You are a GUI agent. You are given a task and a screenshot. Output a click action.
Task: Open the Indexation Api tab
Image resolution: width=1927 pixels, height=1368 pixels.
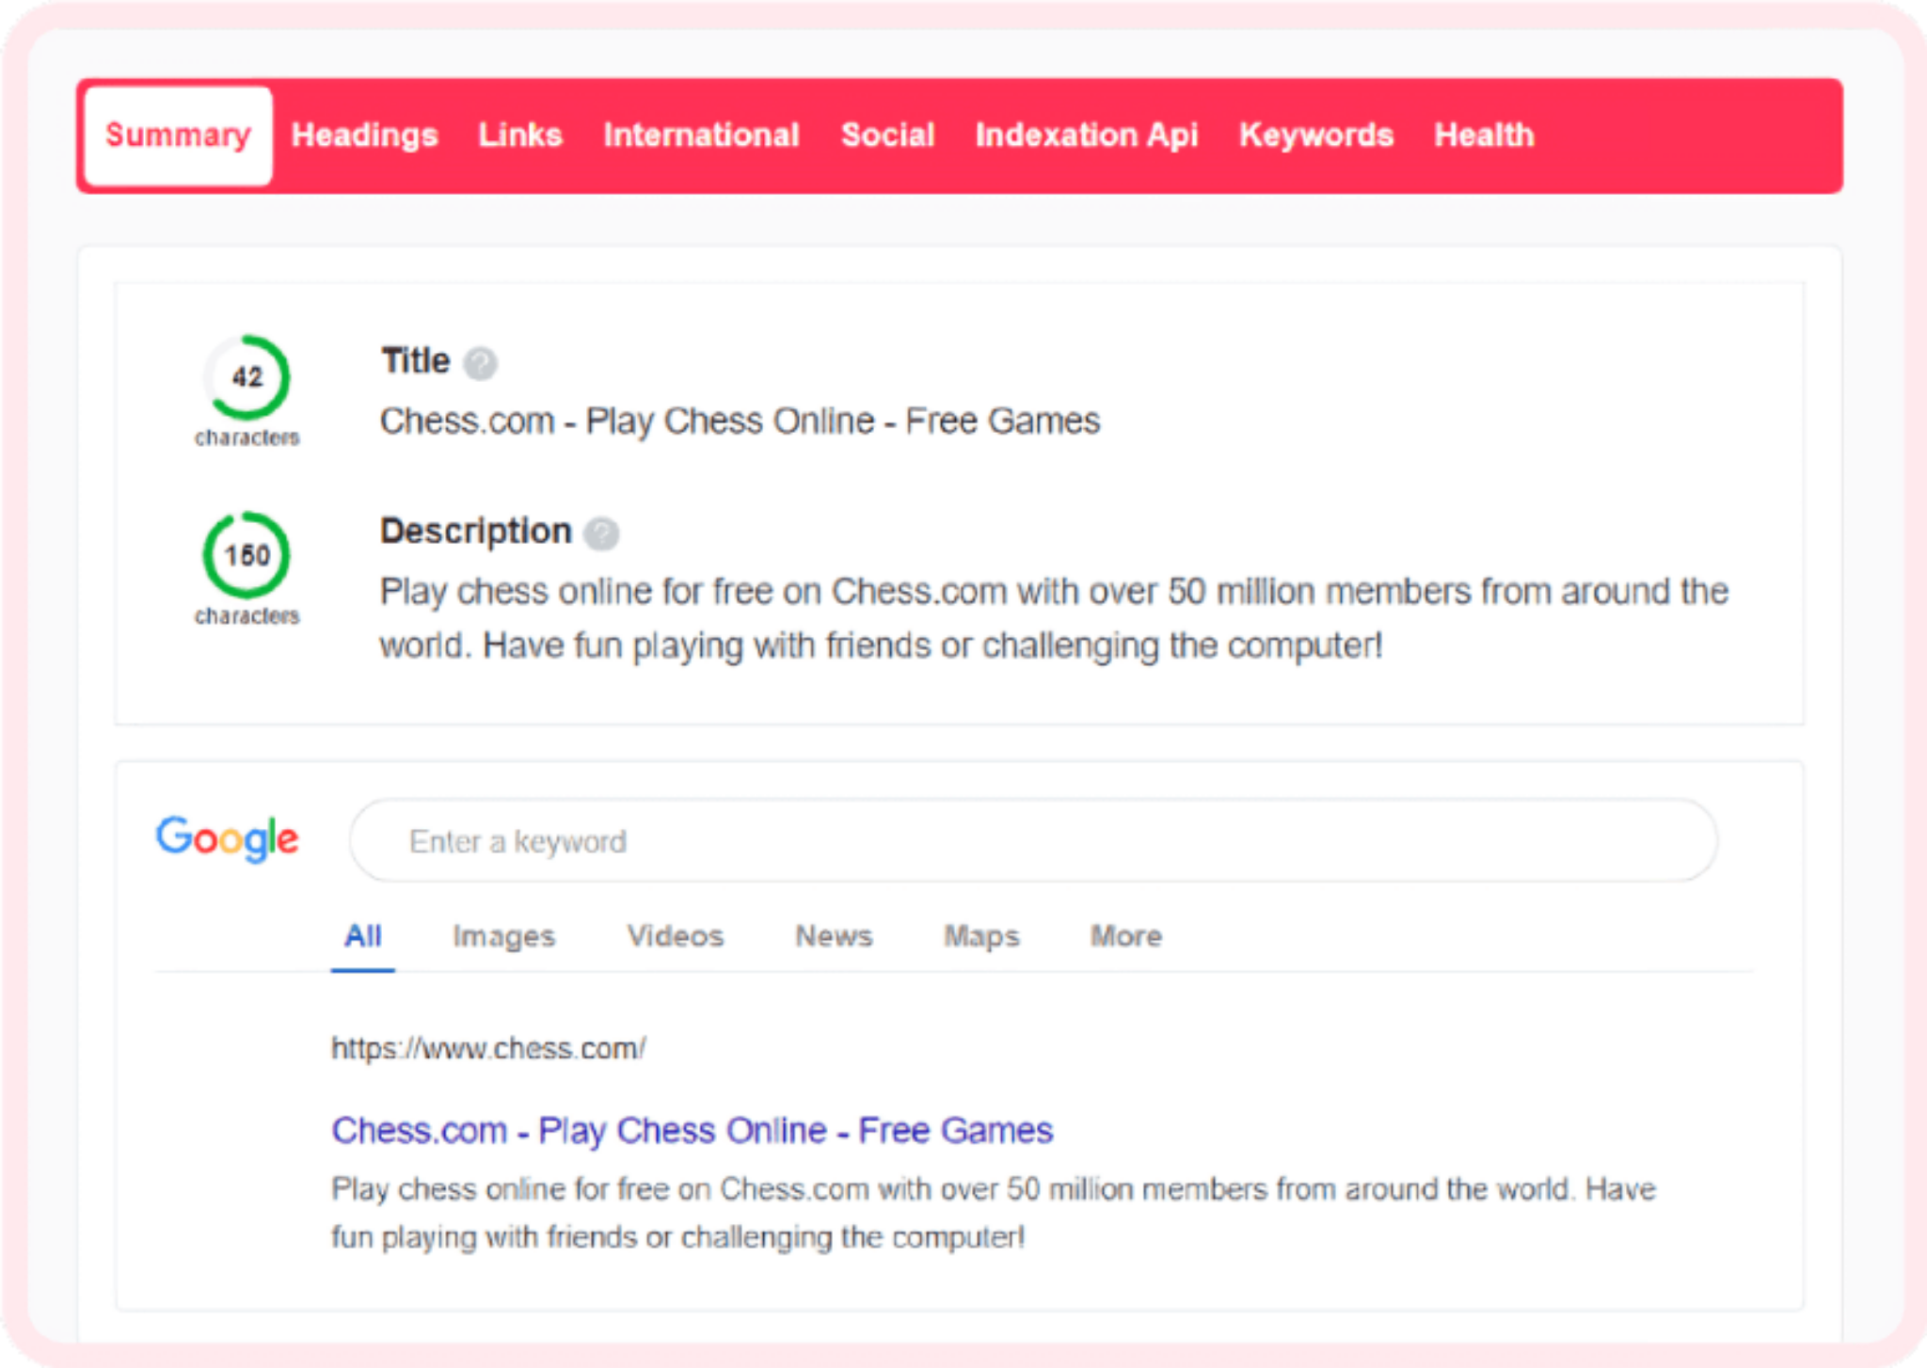point(1087,135)
